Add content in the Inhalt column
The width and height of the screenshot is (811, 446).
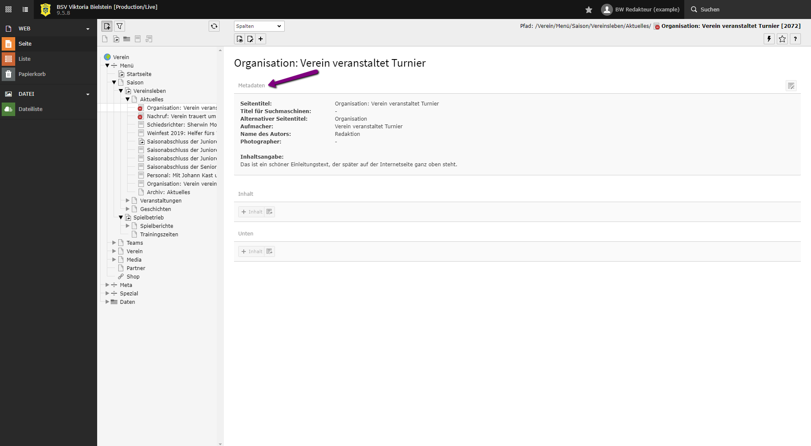click(x=252, y=212)
